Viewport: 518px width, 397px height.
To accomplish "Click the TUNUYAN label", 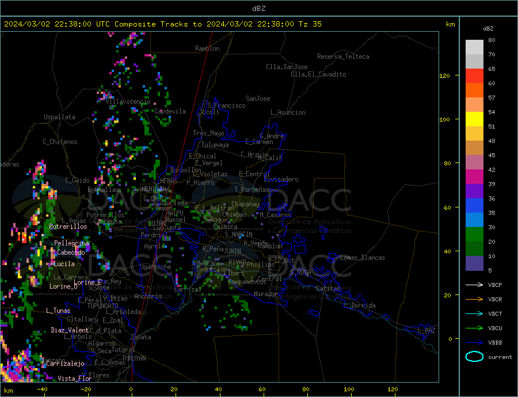I will [134, 358].
